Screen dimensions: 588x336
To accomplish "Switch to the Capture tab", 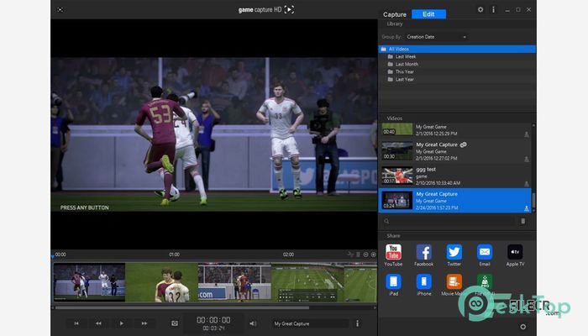I will pyautogui.click(x=394, y=14).
